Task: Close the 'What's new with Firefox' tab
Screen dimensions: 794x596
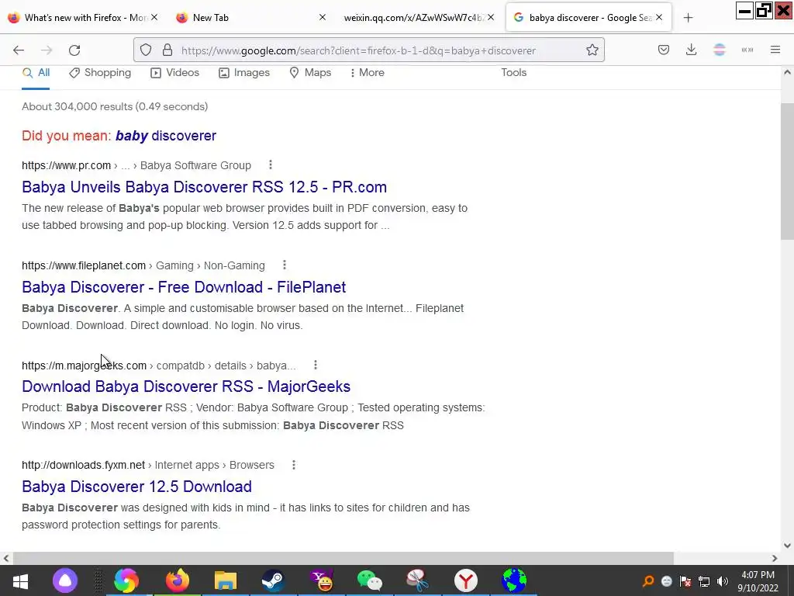Action: coord(154,17)
